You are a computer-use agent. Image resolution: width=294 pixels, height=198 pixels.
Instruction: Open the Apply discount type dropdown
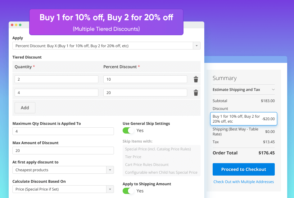[x=106, y=46]
